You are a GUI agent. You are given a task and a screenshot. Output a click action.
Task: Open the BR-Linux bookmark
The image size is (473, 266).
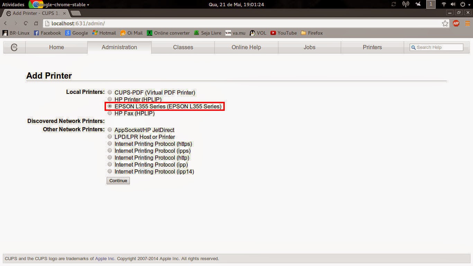click(x=16, y=33)
